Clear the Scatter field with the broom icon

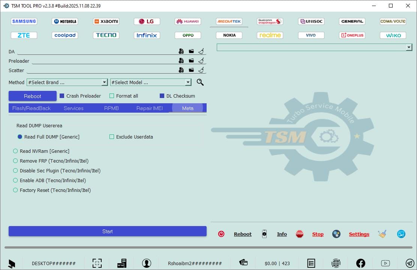coord(201,70)
